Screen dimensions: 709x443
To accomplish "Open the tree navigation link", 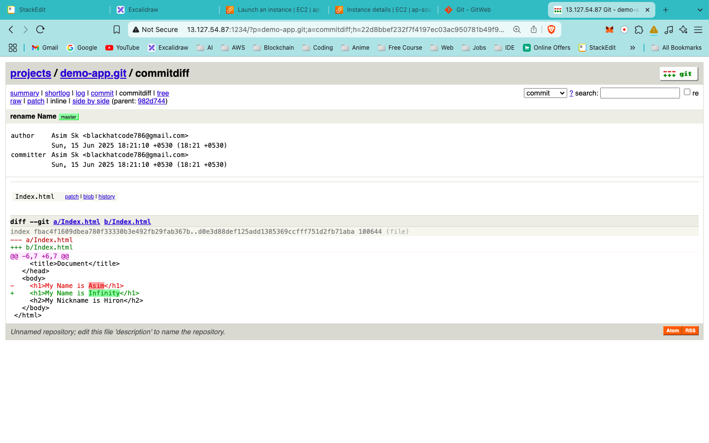I will click(163, 93).
